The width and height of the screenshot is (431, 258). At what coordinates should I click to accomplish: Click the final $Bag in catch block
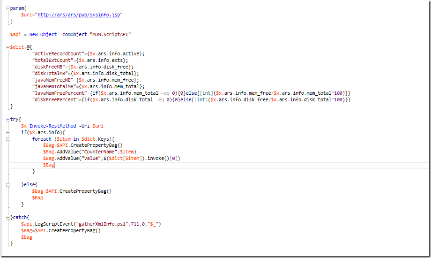26,237
